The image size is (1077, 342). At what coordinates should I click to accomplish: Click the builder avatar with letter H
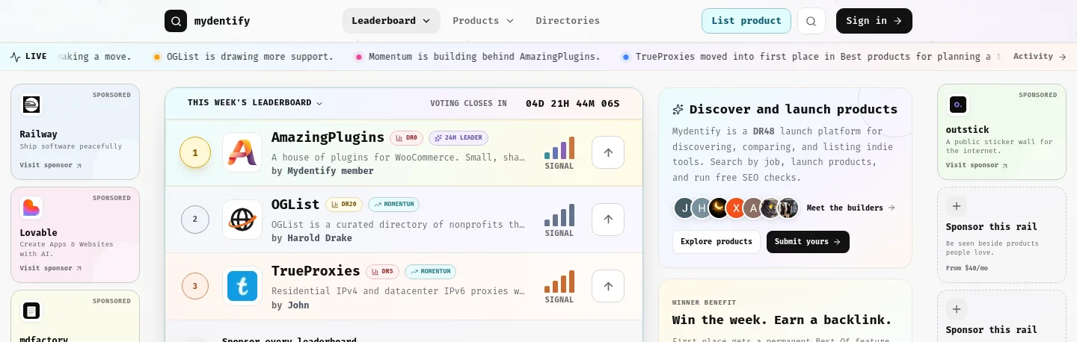click(x=702, y=208)
